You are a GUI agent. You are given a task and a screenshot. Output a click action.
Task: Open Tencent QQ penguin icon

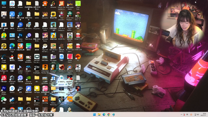[12, 57]
